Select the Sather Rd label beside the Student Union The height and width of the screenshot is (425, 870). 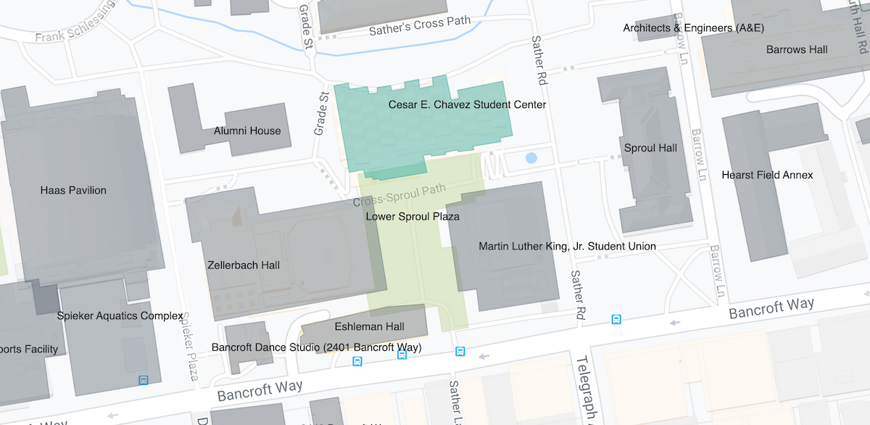click(x=579, y=296)
